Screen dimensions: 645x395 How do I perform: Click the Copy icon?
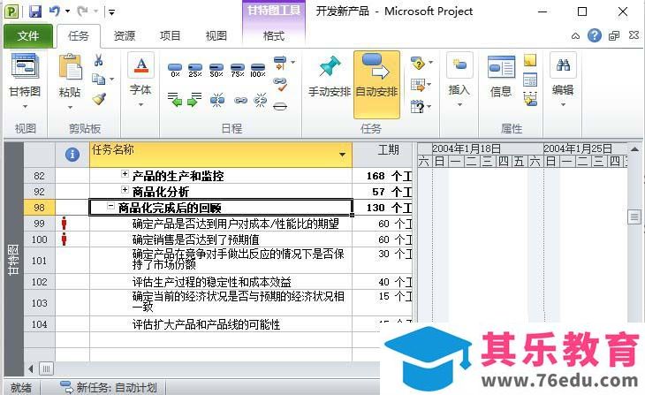(98, 78)
